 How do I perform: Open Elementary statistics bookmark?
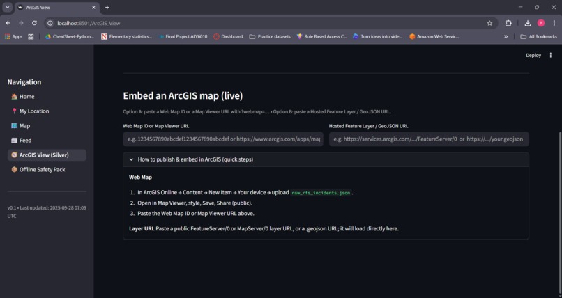(126, 36)
